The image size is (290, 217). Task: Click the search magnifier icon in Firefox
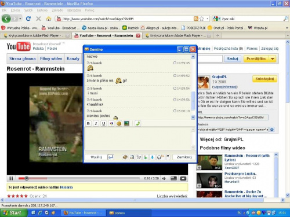pos(285,19)
